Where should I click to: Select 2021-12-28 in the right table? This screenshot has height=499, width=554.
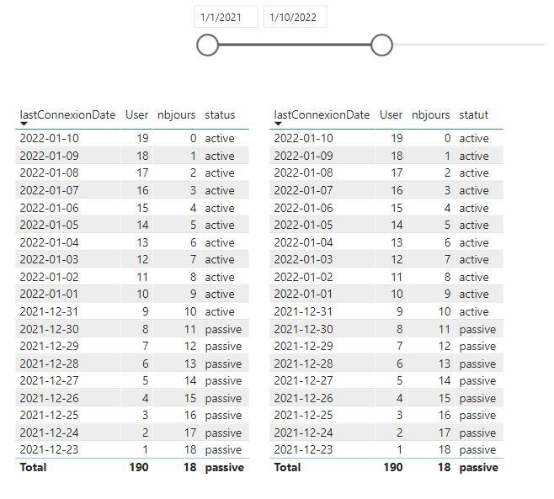tap(303, 364)
